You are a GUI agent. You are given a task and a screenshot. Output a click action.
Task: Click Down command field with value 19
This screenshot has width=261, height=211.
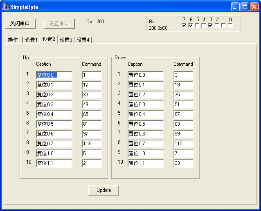pyautogui.click(x=183, y=85)
